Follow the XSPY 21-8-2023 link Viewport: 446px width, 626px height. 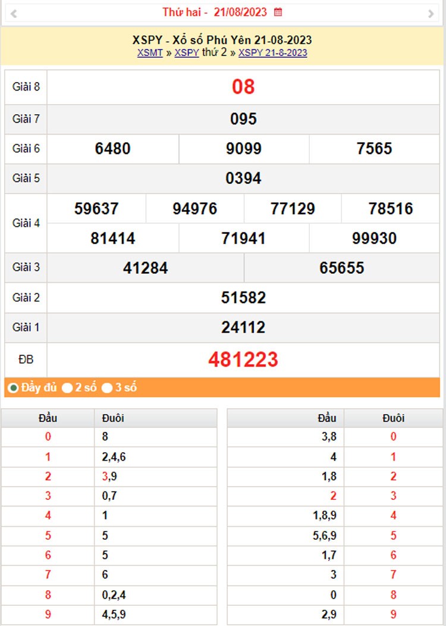pyautogui.click(x=273, y=52)
